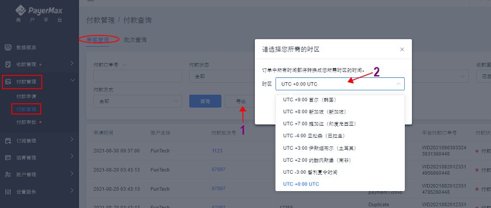Click the PayerMax logo in sidebar
Image resolution: width=491 pixels, height=208 pixels.
point(39,11)
